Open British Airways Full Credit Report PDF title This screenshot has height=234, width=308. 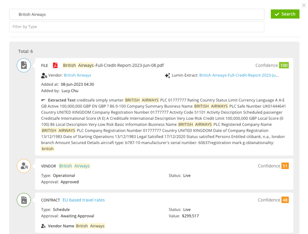pyautogui.click(x=113, y=66)
